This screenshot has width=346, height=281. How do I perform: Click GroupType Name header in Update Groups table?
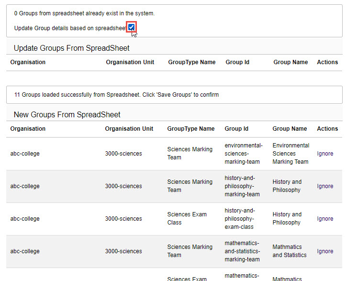pos(191,62)
